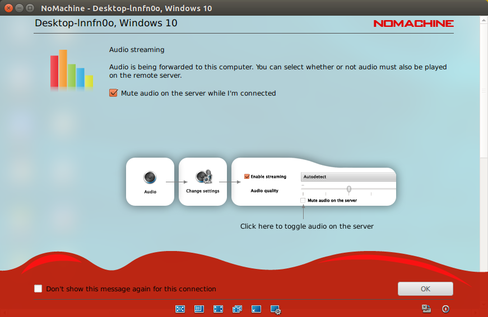Click the fullscreen on all monitors icon
Screen dimensions: 488x317
pos(237,309)
